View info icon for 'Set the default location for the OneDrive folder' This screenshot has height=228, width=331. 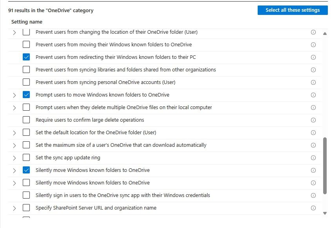coord(313,132)
